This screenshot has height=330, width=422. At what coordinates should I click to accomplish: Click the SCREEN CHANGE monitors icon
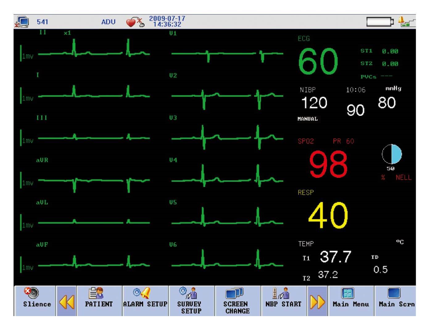[x=234, y=293]
